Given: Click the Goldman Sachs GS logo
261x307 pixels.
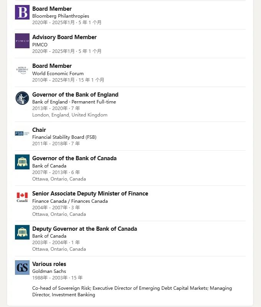Looking at the screenshot, I should tap(22, 268).
